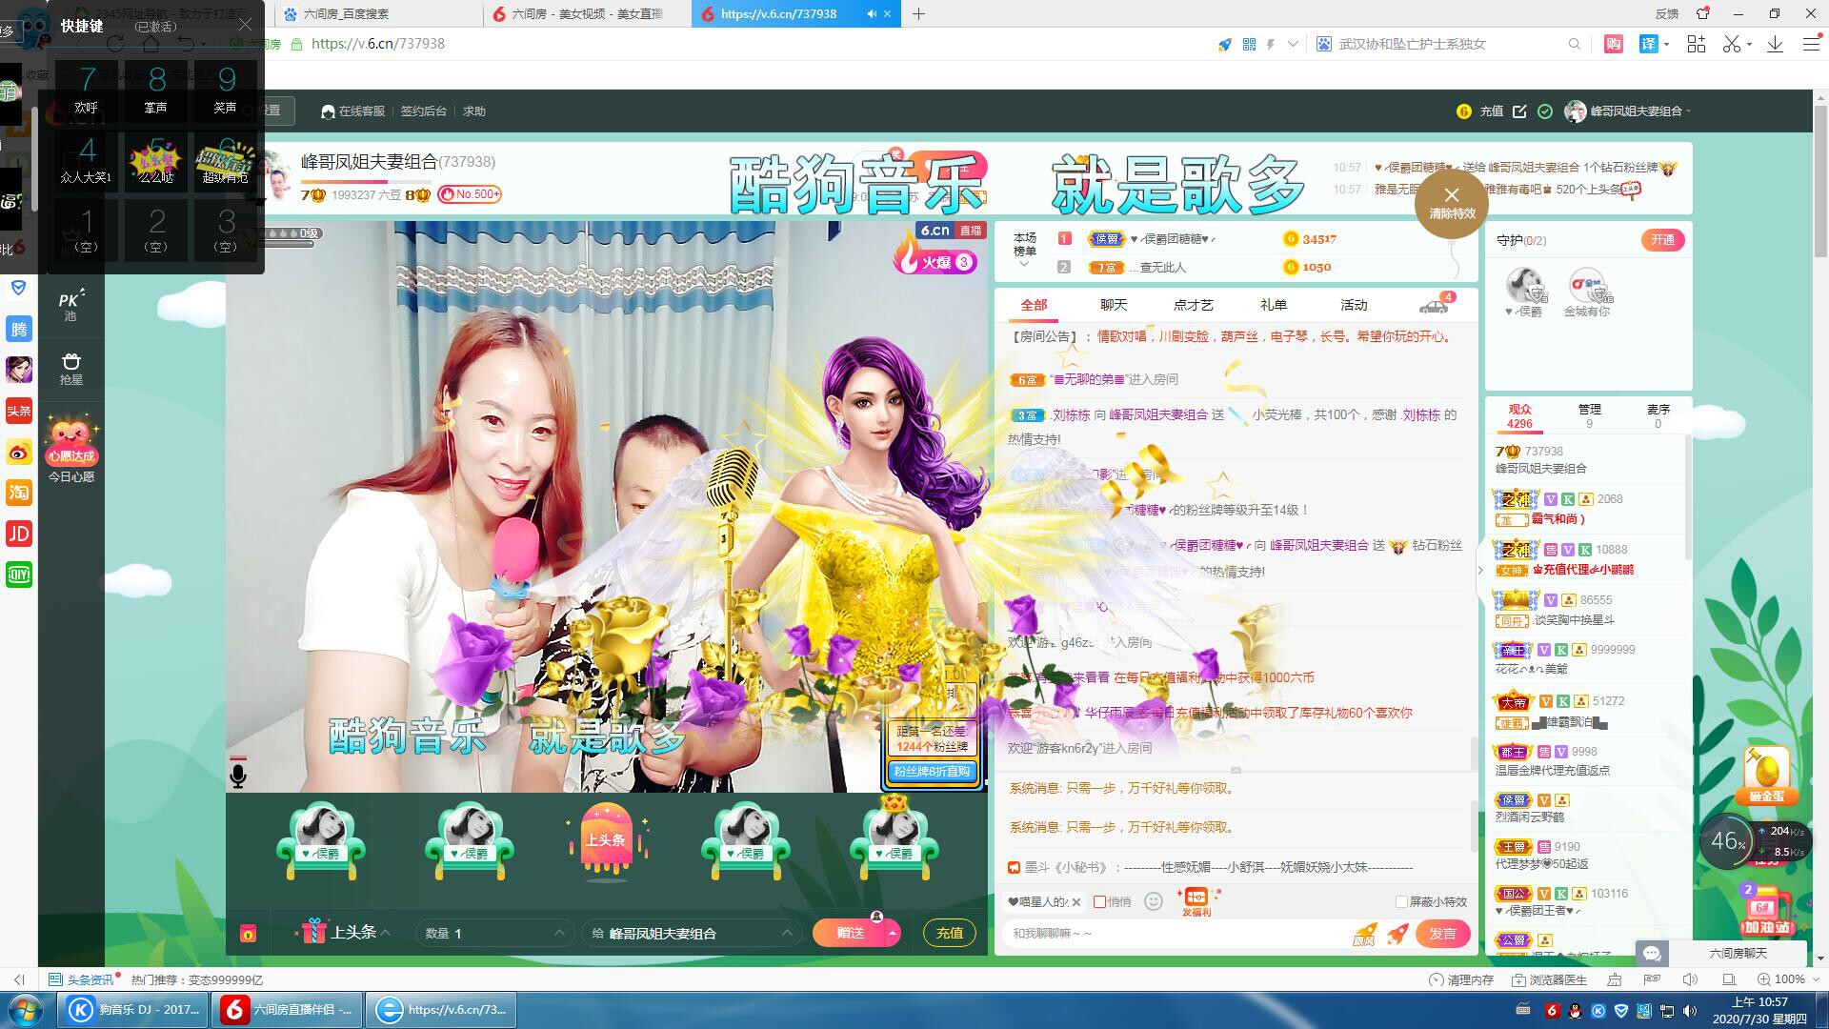Open the 今日心愿 wish heart icon
Image resolution: width=1829 pixels, height=1029 pixels.
pyautogui.click(x=71, y=449)
